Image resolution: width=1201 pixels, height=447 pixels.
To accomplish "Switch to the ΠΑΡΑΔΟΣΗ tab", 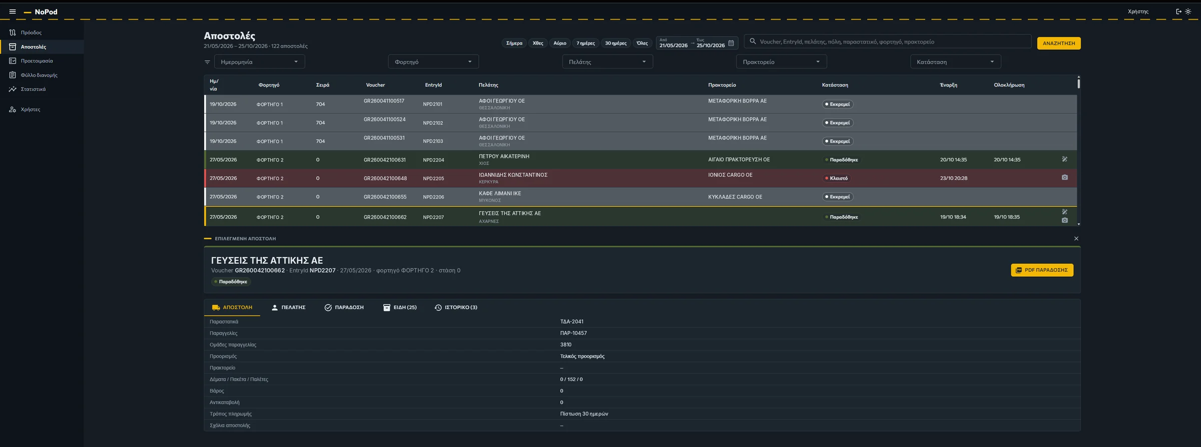I will 344,307.
